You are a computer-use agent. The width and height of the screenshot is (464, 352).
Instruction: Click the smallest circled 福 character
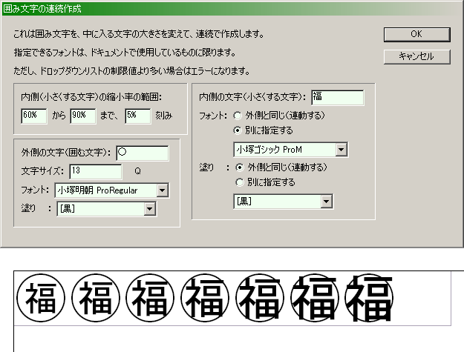pos(41,298)
